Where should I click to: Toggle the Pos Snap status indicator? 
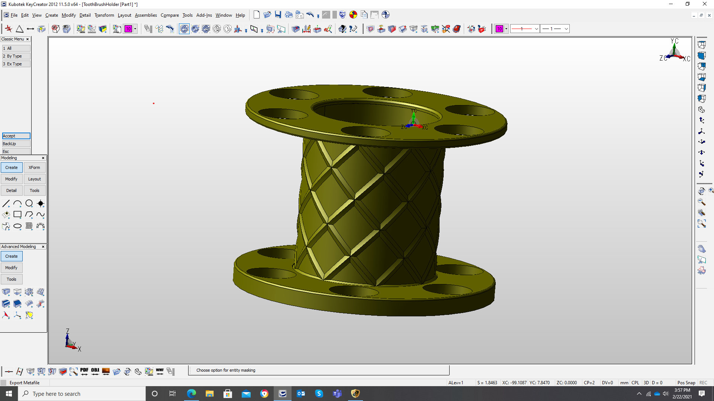[686, 382]
